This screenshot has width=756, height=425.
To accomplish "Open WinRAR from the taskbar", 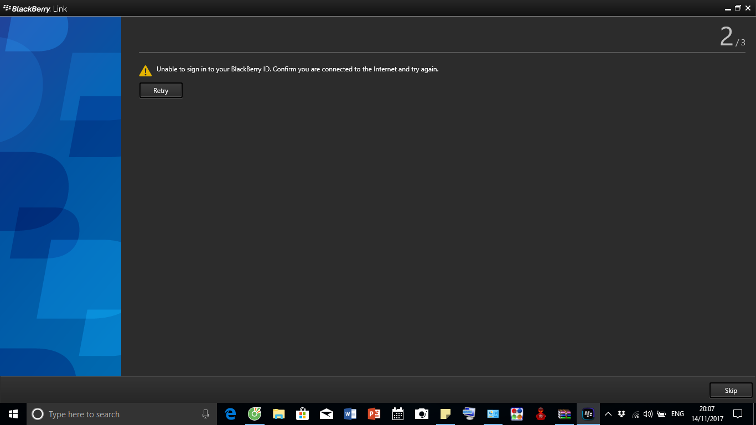I will (565, 414).
